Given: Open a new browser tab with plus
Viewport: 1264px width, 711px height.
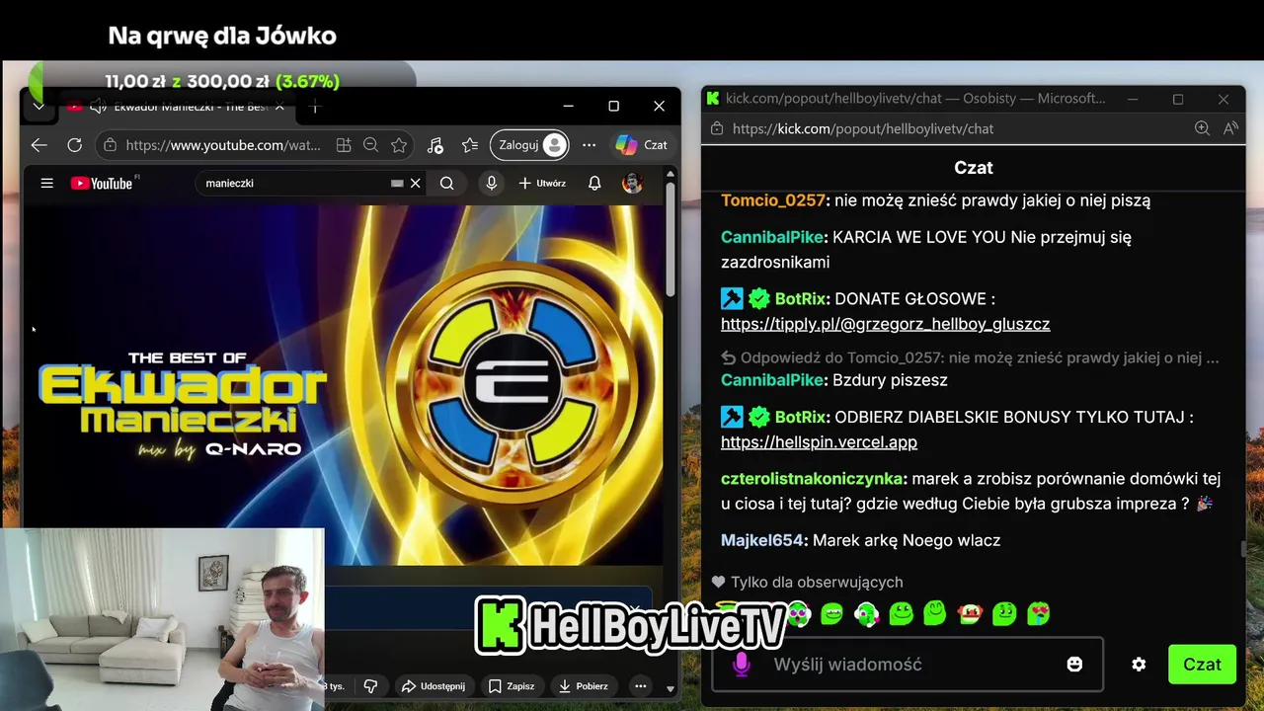Looking at the screenshot, I should click(x=314, y=107).
